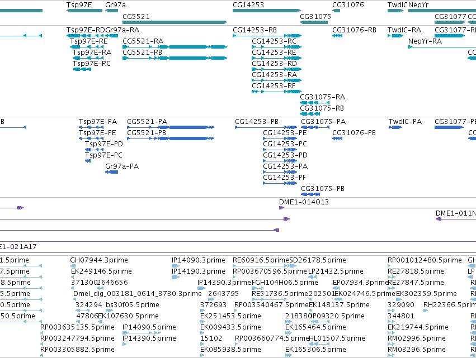
Task: Select protein Gr97a-PA
Action: [112, 172]
